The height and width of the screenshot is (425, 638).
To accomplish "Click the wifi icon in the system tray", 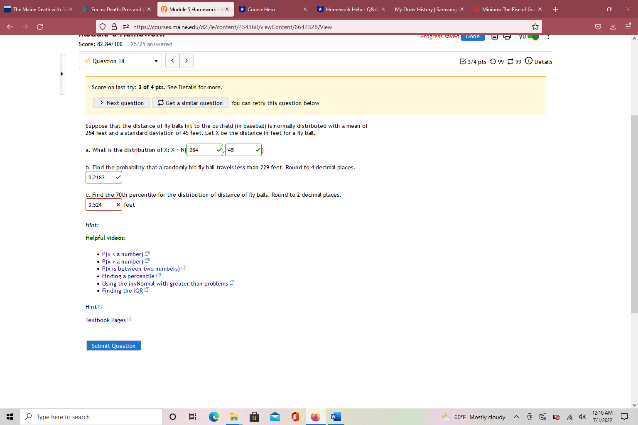I will (x=570, y=417).
